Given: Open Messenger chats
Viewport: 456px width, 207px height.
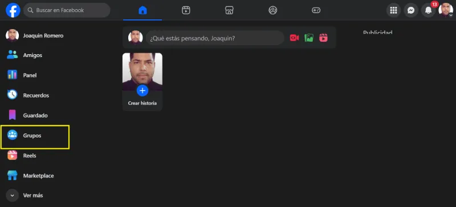Looking at the screenshot, I should (x=411, y=10).
